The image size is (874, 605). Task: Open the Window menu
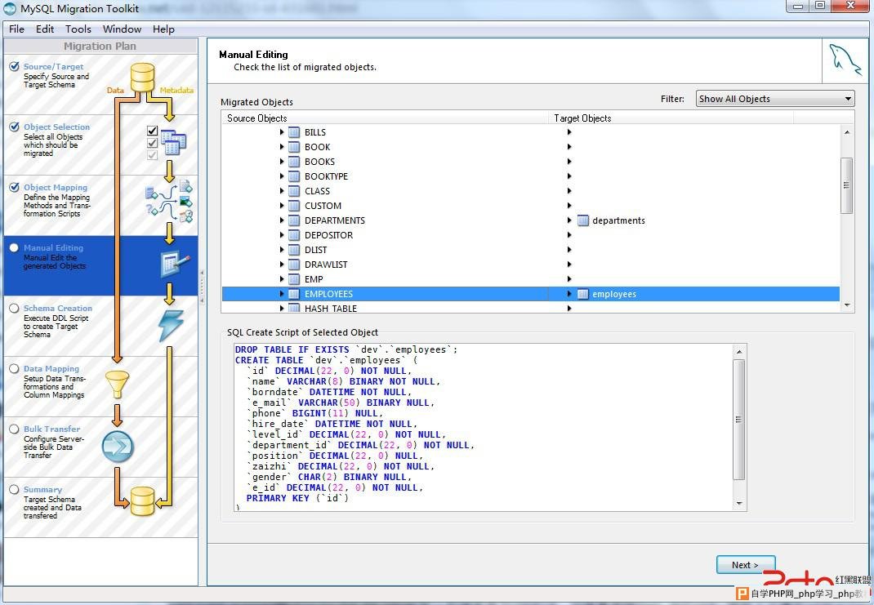coord(122,29)
